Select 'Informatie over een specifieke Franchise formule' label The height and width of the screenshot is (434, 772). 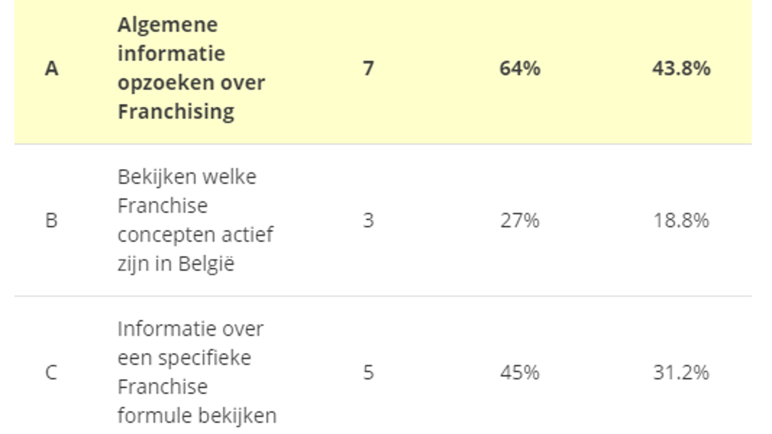tap(197, 372)
